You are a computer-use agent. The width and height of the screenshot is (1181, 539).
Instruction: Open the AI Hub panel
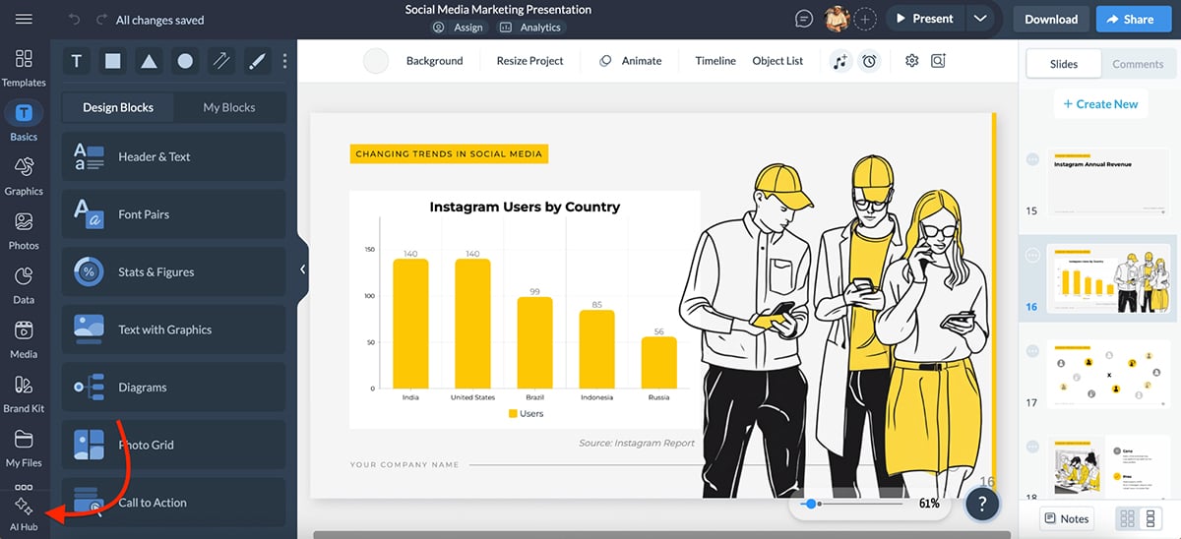tap(24, 513)
